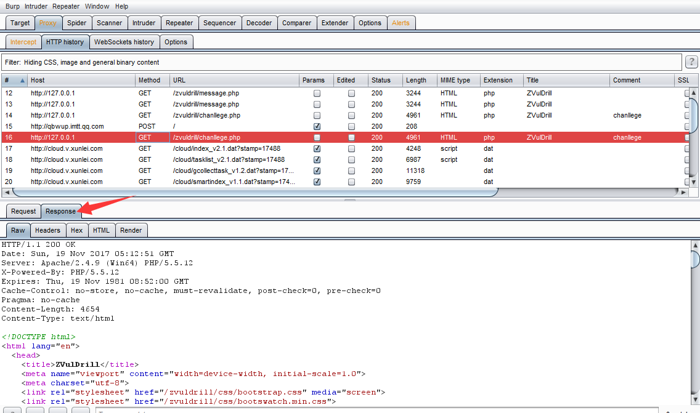Viewport: 700px width, 413px height.
Task: Toggle Edited checkbox for row 18
Action: coord(351,159)
